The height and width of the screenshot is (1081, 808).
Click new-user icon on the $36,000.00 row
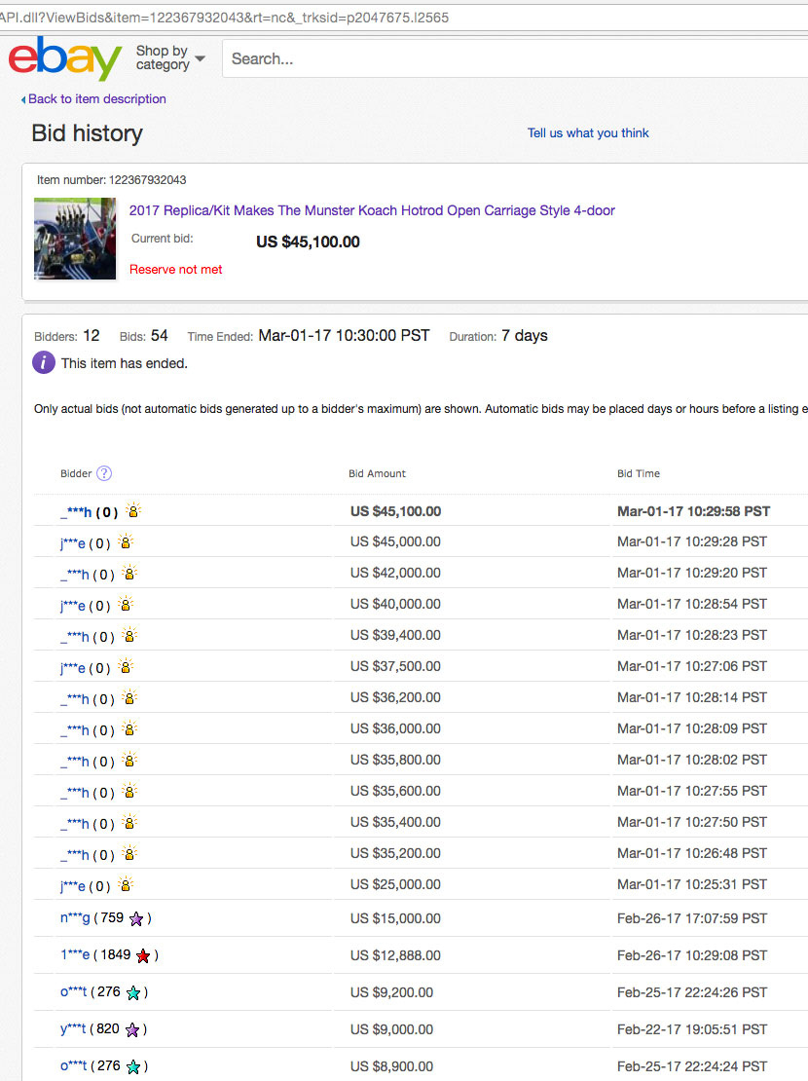(x=129, y=728)
